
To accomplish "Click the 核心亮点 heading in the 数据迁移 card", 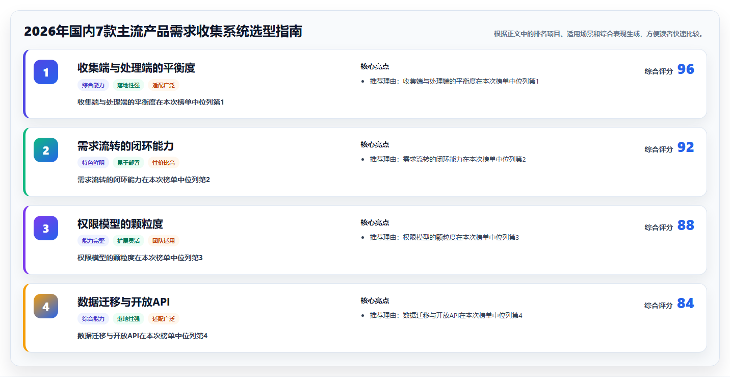I will (x=375, y=300).
